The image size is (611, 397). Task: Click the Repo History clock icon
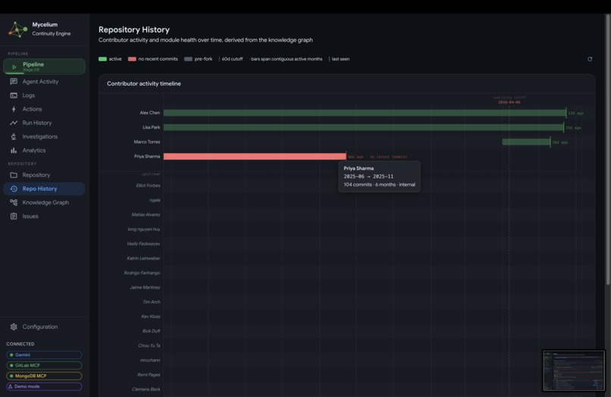(x=14, y=188)
